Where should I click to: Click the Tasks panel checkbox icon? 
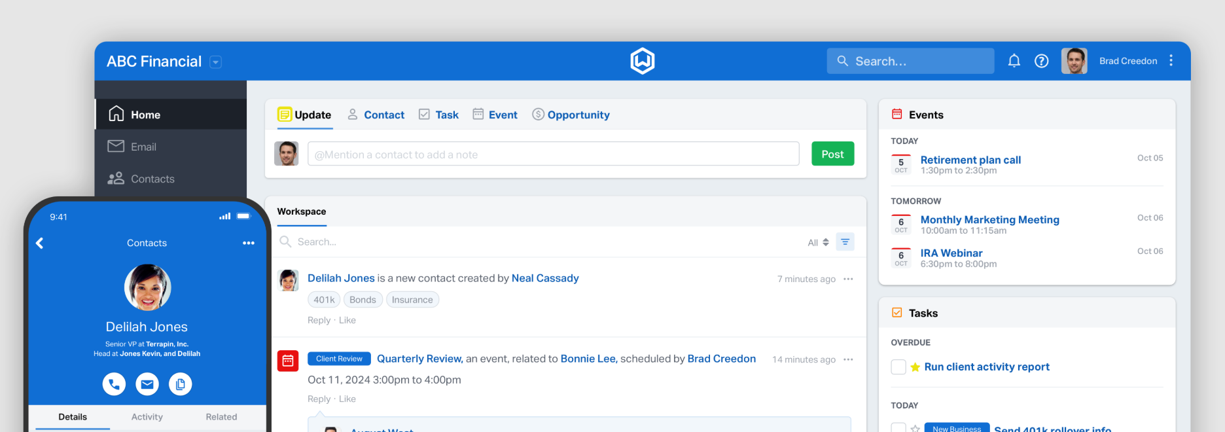[x=897, y=313]
